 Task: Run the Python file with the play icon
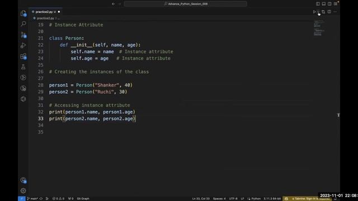(314, 12)
